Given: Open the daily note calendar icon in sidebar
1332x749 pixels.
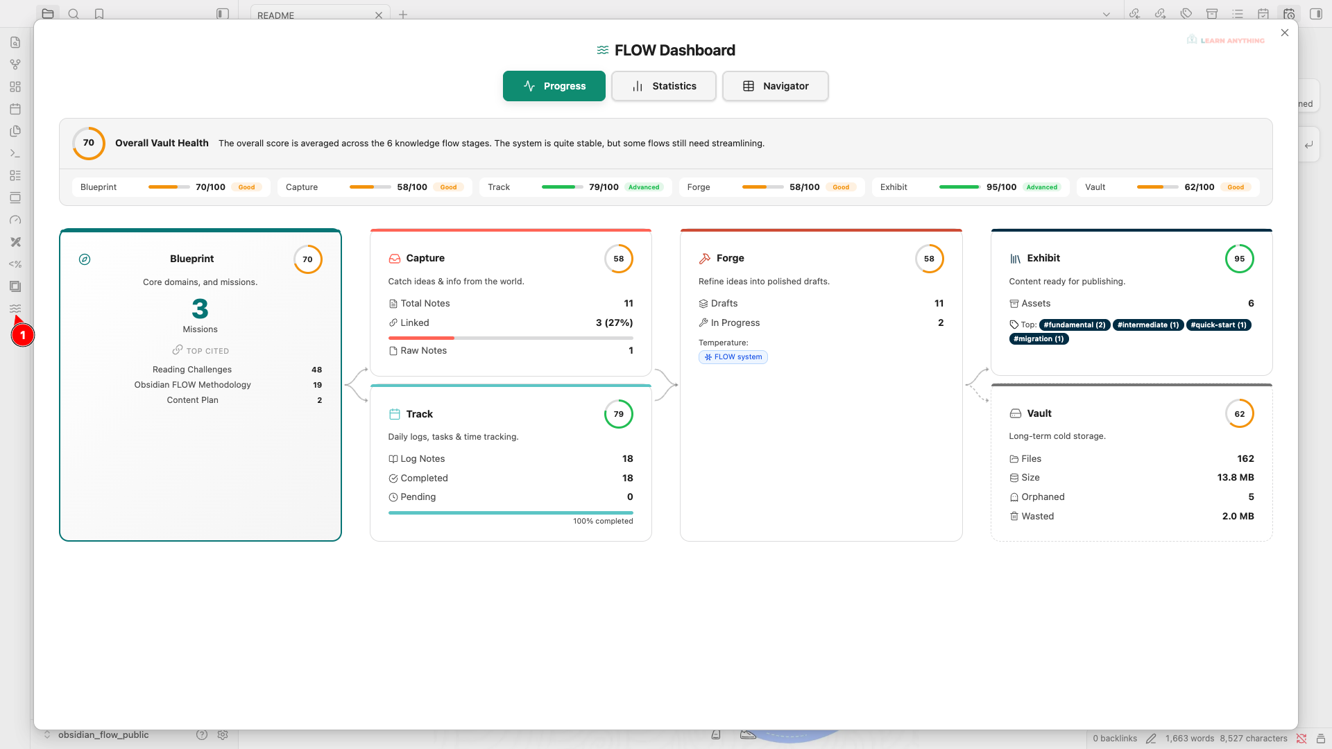Looking at the screenshot, I should coord(15,109).
